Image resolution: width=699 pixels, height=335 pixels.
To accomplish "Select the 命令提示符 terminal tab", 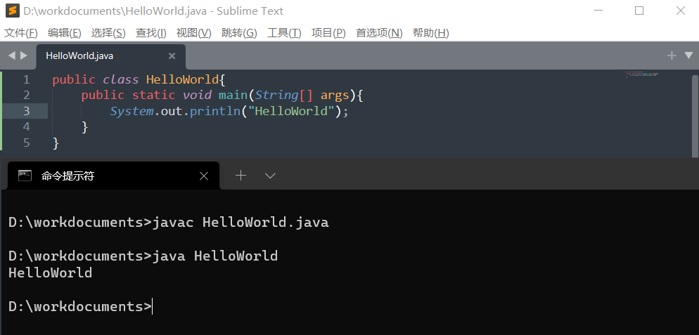I will click(x=113, y=176).
